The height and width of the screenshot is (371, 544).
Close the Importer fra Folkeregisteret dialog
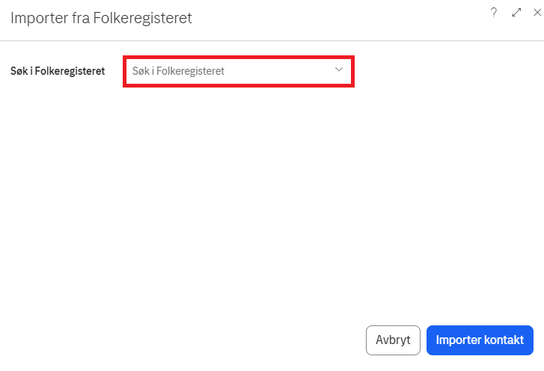(537, 13)
